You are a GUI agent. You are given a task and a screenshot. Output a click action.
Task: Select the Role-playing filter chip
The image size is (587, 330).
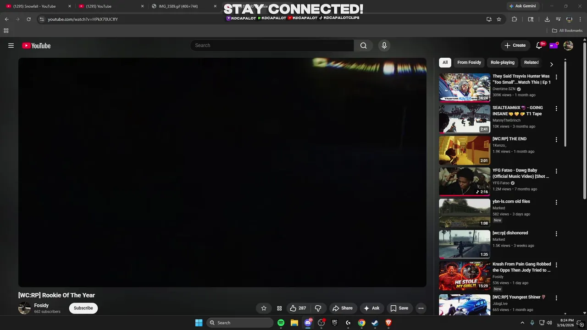tap(503, 62)
